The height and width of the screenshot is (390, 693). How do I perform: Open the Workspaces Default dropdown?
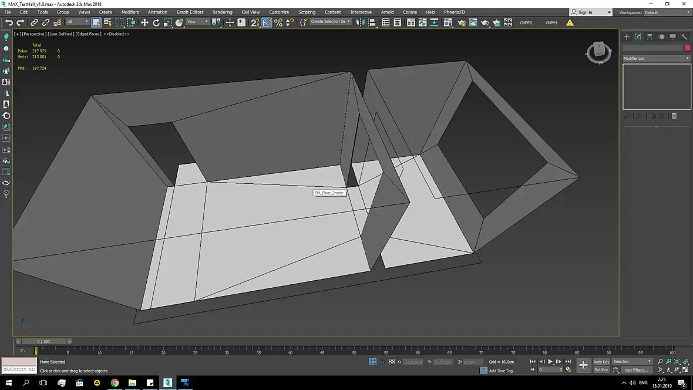[x=667, y=12]
